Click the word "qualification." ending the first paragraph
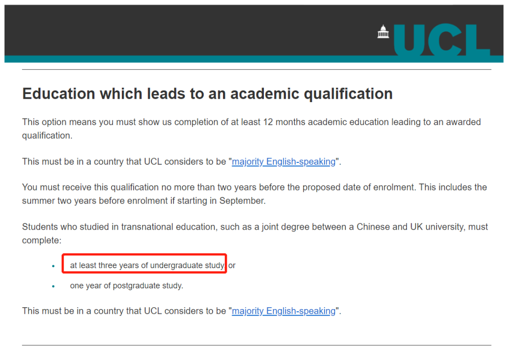This screenshot has height=350, width=508. [x=48, y=135]
